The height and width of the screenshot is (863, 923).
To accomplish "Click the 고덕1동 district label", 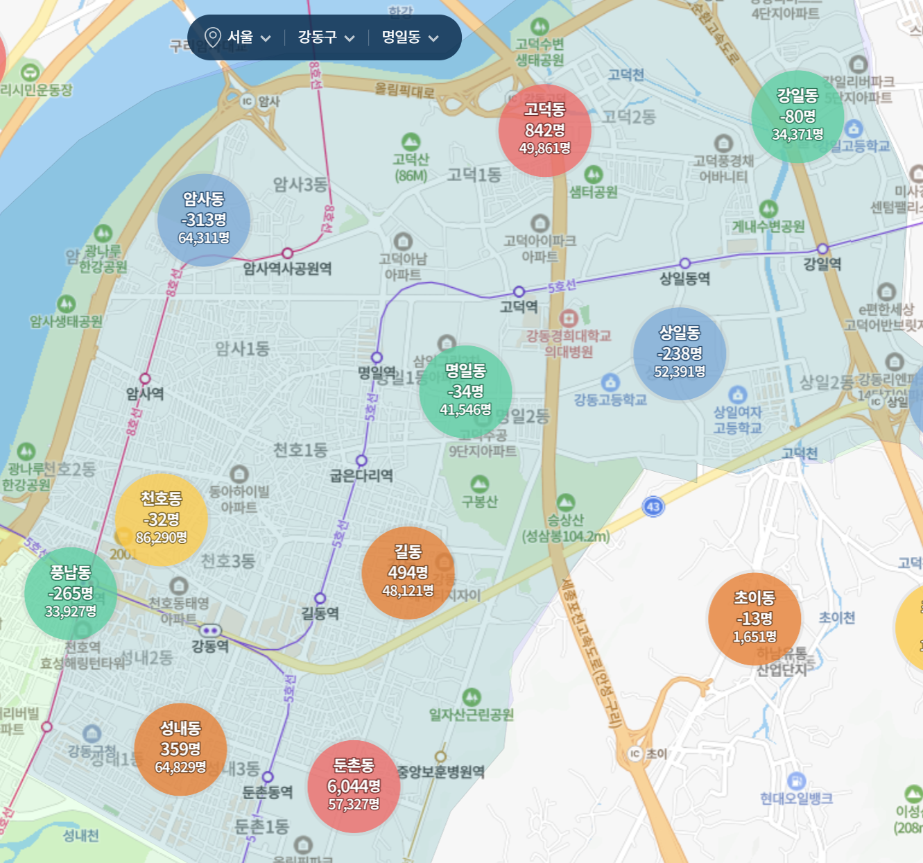I will tap(474, 175).
